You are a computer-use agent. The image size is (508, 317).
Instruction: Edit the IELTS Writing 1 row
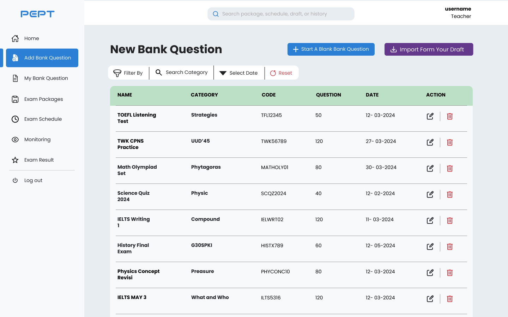430,220
